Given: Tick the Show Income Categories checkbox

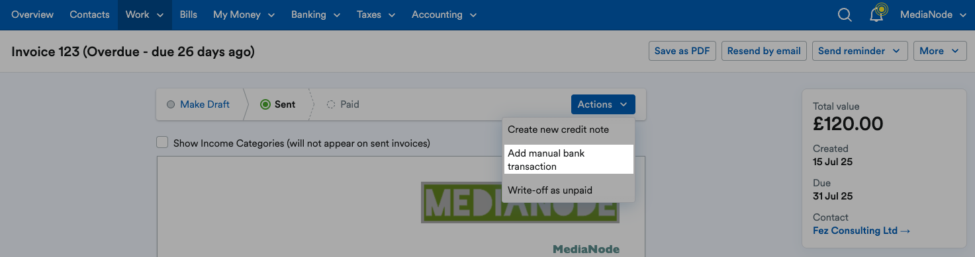Looking at the screenshot, I should coord(162,142).
